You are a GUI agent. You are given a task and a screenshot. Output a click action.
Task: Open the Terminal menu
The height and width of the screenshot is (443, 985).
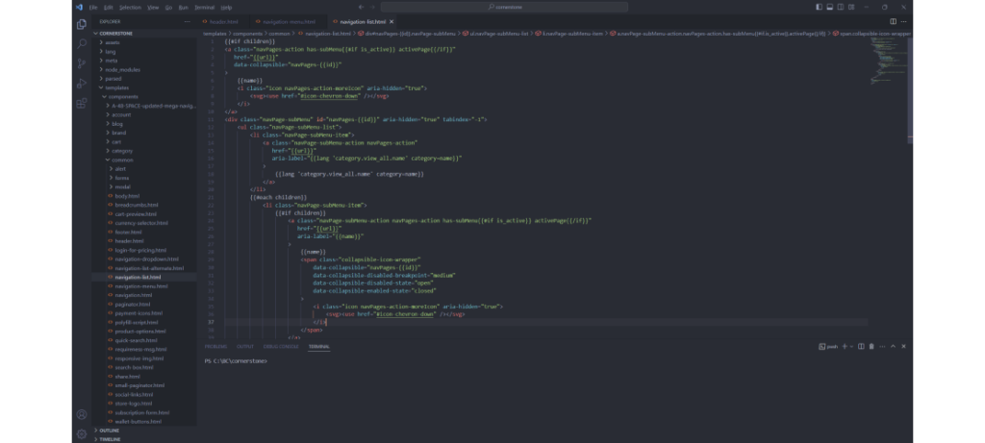coord(204,8)
